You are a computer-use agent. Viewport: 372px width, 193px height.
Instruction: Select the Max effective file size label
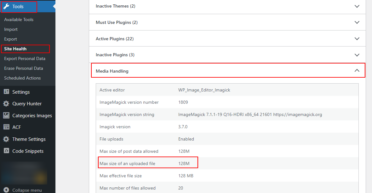point(121,176)
